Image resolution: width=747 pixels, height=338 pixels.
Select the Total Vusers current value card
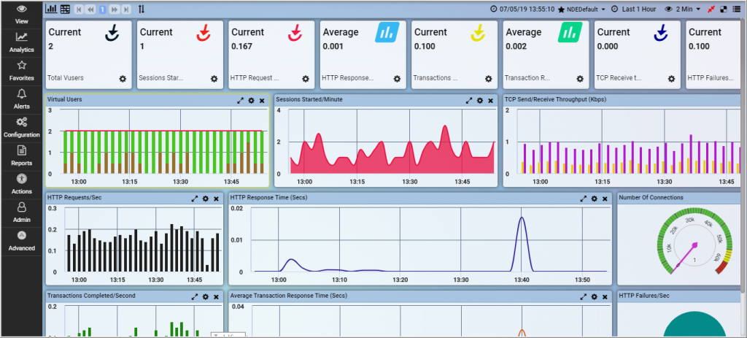pyautogui.click(x=88, y=55)
